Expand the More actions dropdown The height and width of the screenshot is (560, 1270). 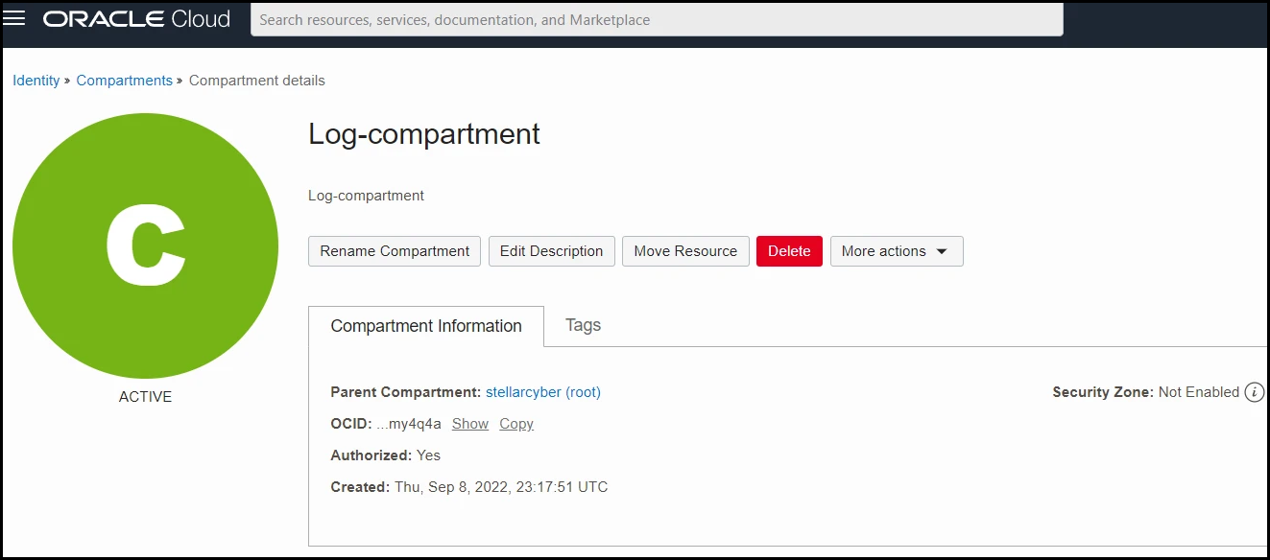896,251
